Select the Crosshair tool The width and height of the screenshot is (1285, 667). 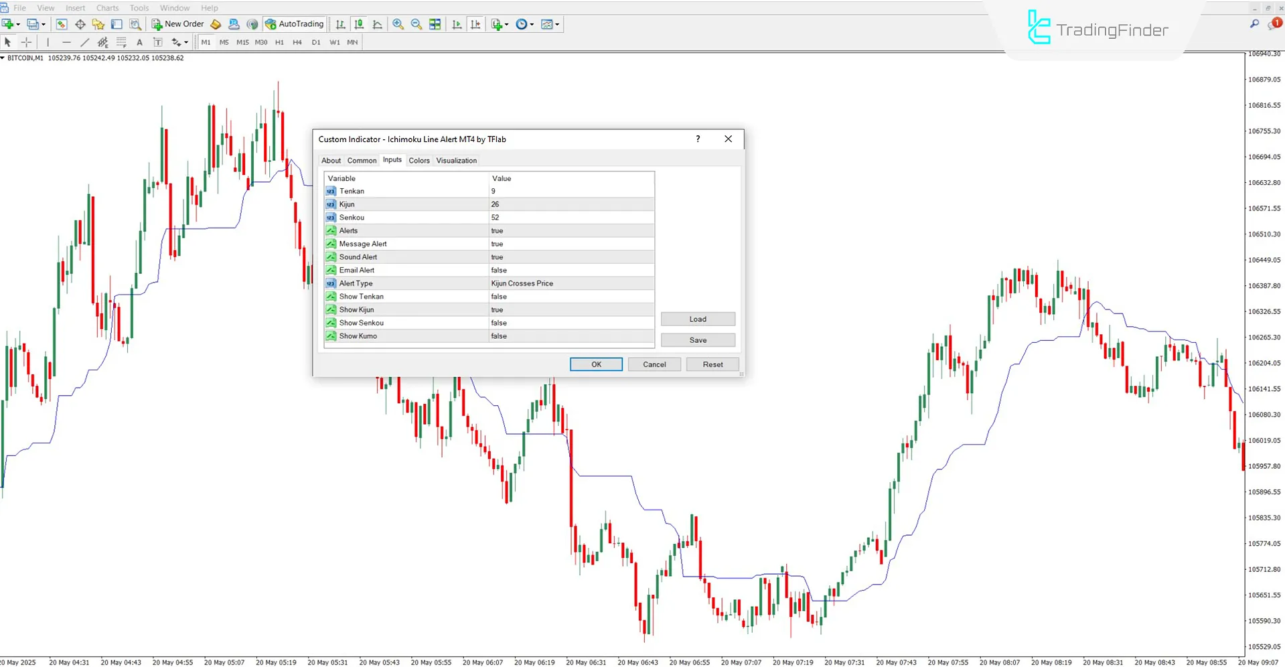coord(26,42)
